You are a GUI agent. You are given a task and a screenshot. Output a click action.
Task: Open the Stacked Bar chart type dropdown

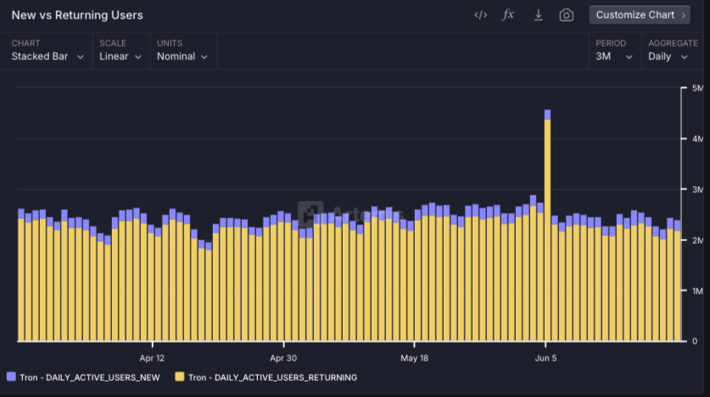[48, 57]
